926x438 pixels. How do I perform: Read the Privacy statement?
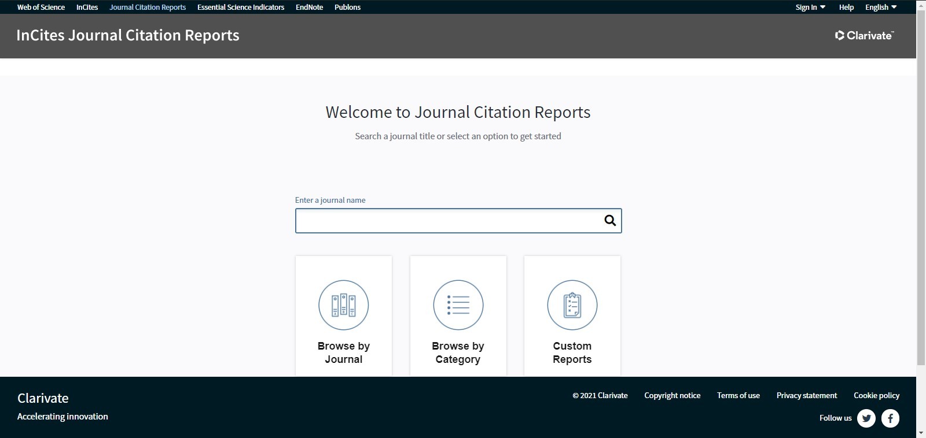click(807, 395)
